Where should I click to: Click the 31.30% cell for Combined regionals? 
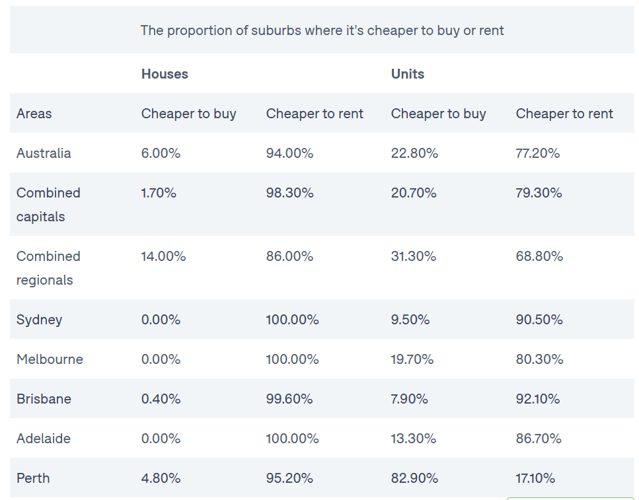[x=413, y=256]
